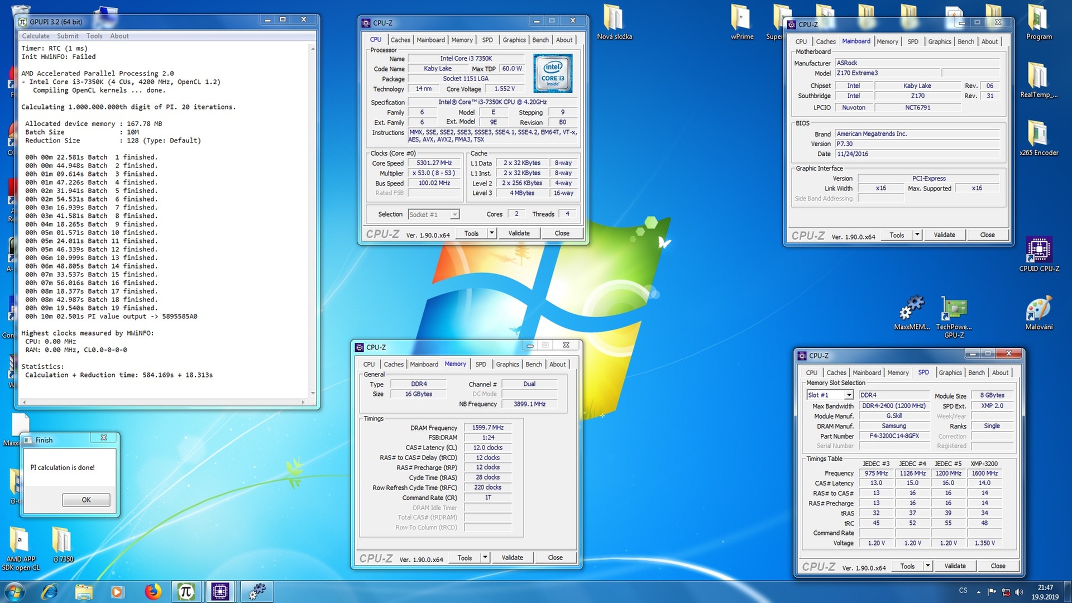This screenshot has width=1072, height=603.
Task: Select About tab in CPU-Z SPD window
Action: pyautogui.click(x=1001, y=372)
